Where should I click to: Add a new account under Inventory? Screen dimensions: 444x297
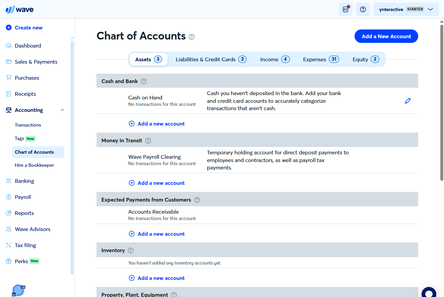pos(157,278)
